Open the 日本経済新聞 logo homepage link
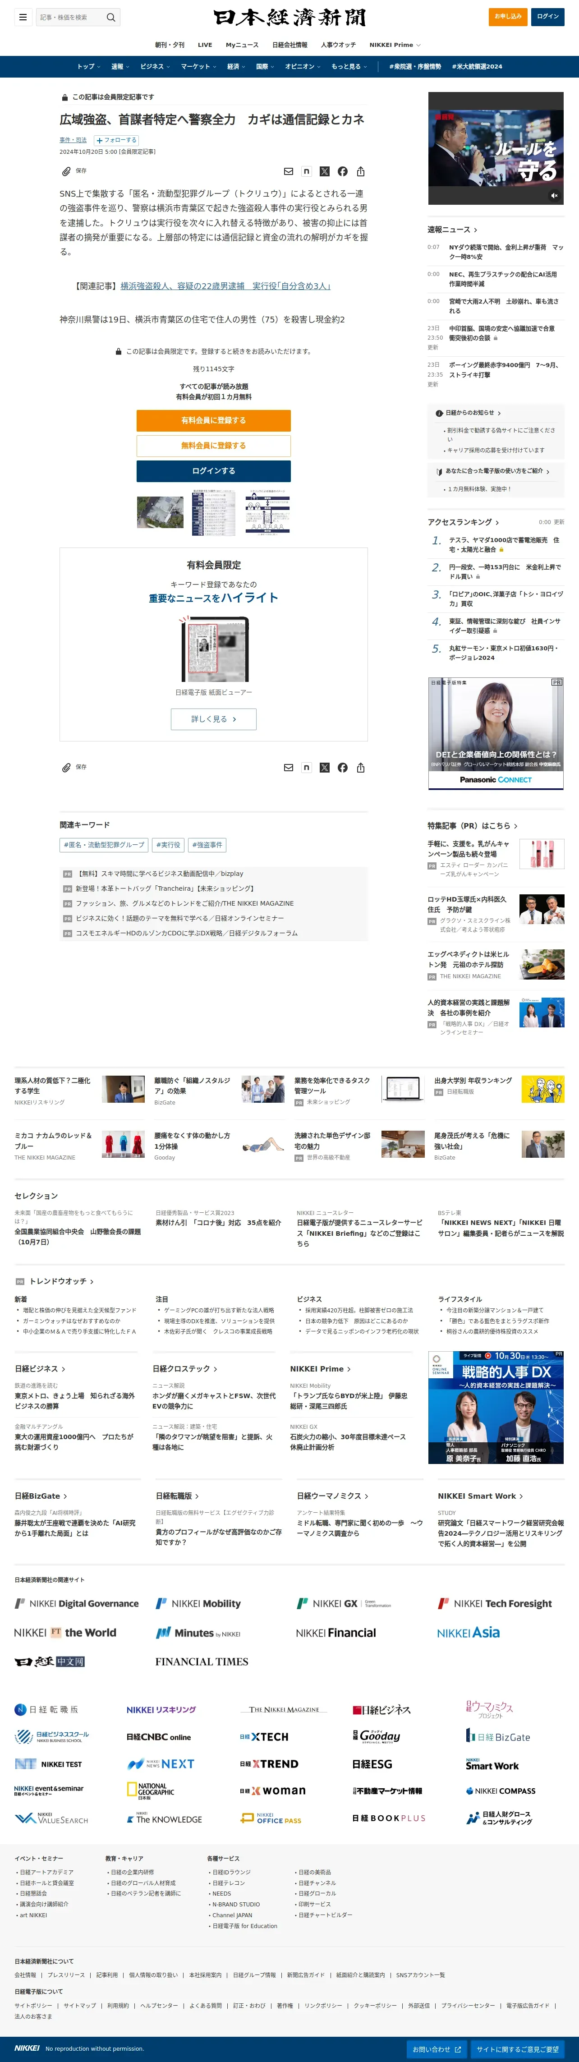This screenshot has height=2062, width=579. click(289, 18)
